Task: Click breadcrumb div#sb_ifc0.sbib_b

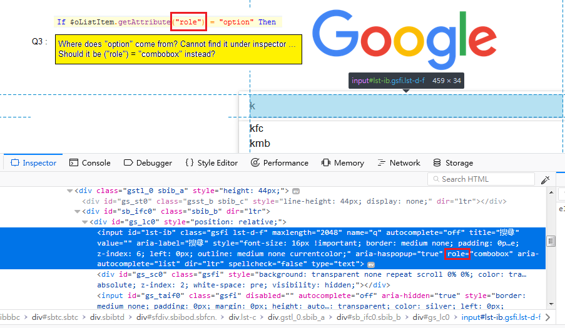Action: [x=369, y=317]
